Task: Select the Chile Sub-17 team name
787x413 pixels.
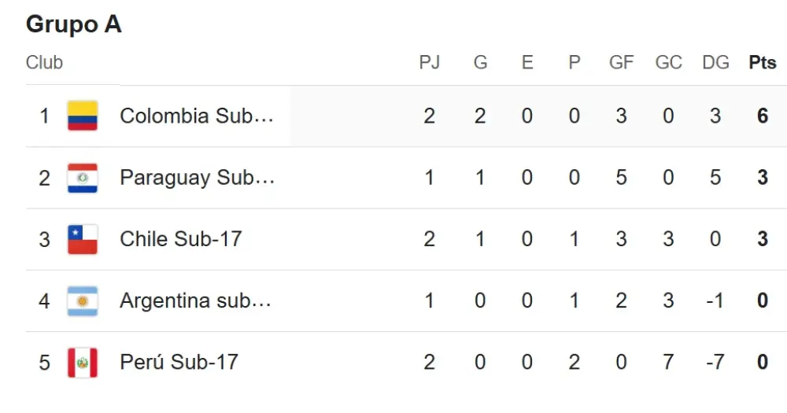Action: [181, 239]
